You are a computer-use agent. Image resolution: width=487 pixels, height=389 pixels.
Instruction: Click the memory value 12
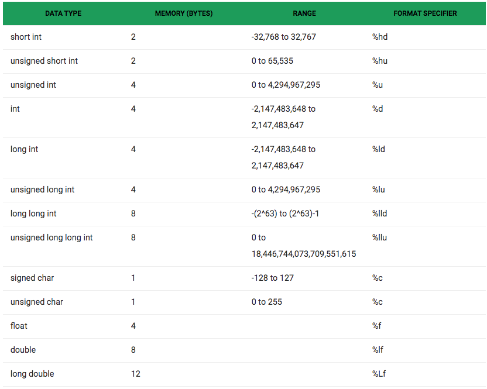coord(136,374)
